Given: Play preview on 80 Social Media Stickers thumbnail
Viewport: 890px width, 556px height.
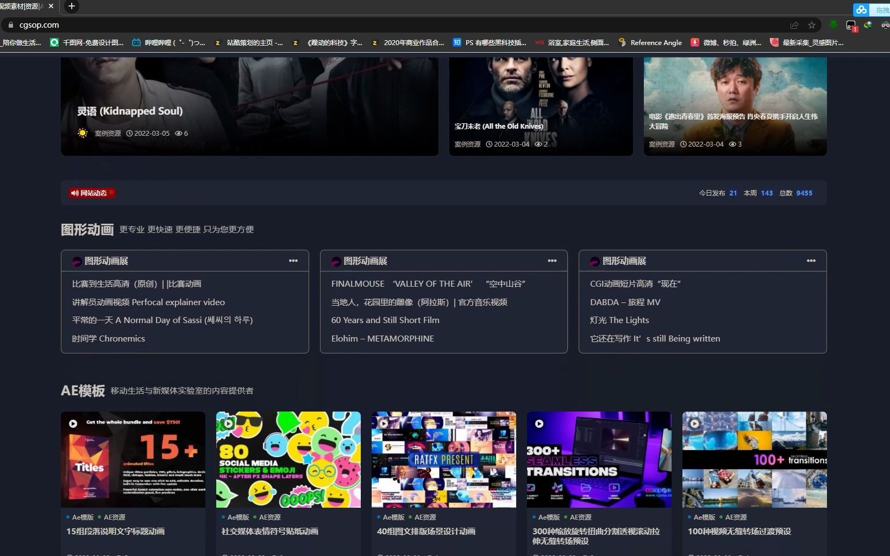Looking at the screenshot, I should coord(228,424).
